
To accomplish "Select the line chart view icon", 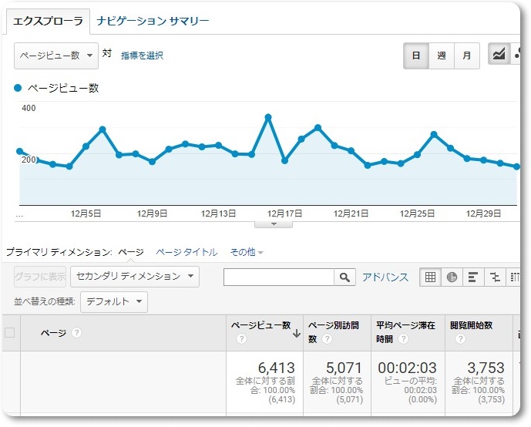I will (499, 55).
